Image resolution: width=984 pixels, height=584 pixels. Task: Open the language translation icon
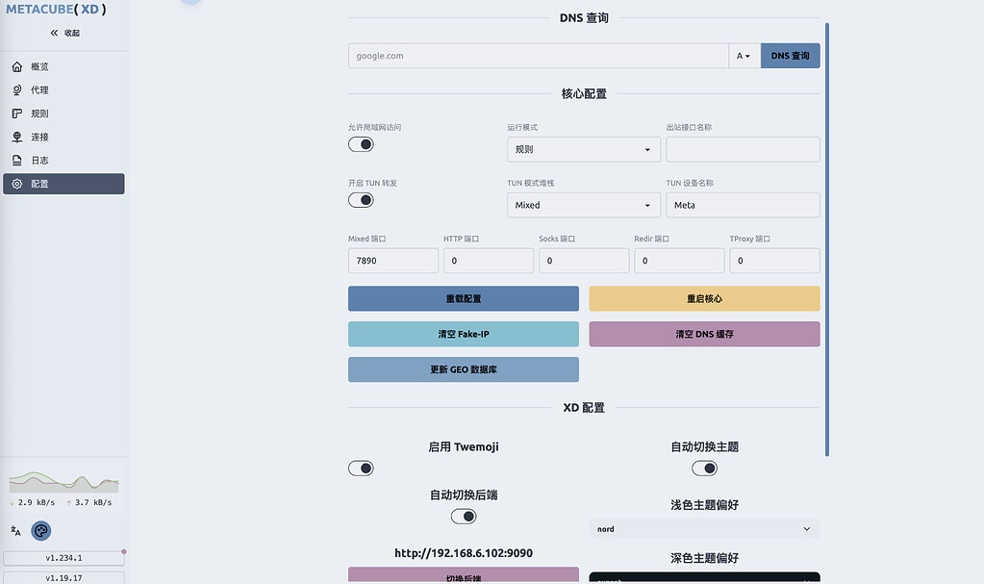click(15, 531)
